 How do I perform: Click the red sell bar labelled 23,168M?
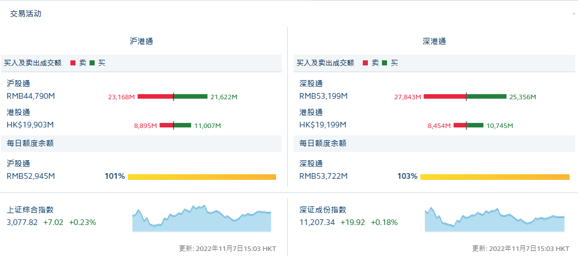click(x=155, y=96)
